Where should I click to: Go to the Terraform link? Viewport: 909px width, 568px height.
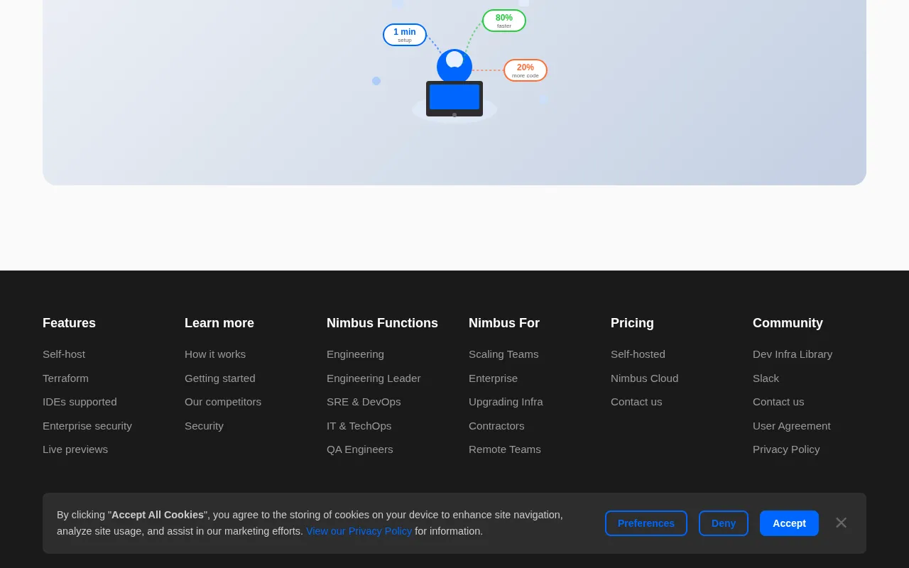tap(65, 378)
